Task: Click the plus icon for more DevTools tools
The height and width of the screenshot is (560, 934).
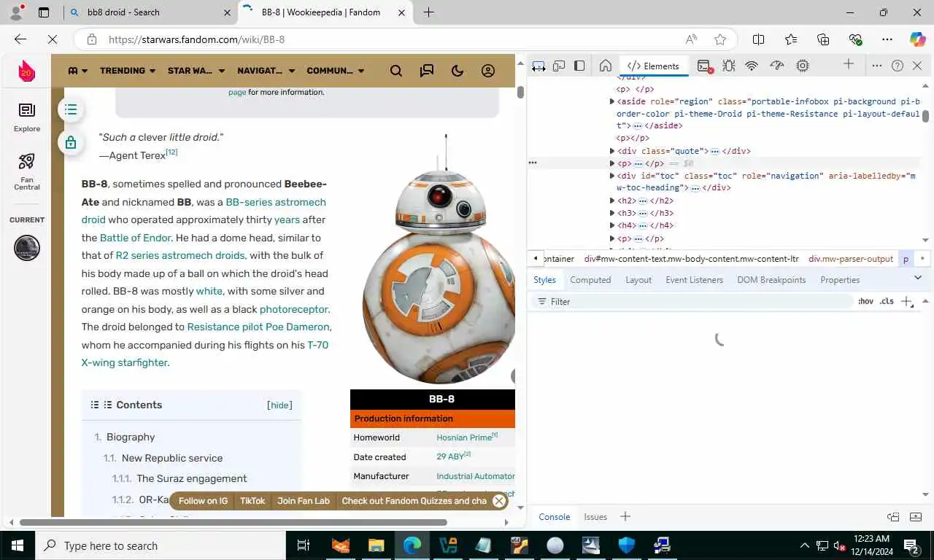Action: [849, 65]
